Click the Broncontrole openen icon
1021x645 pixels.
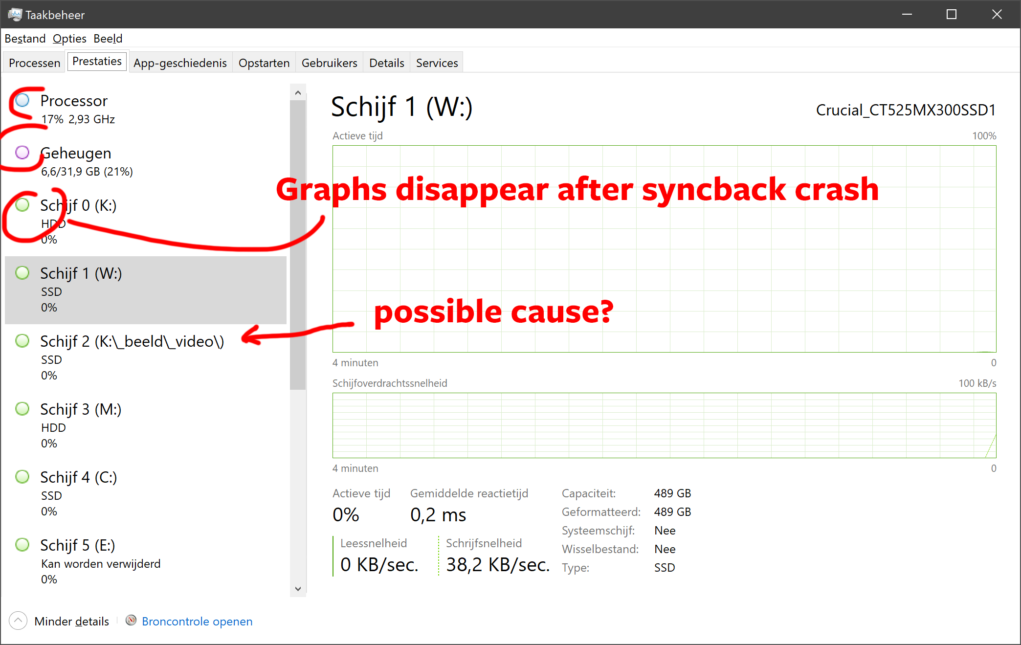click(131, 620)
